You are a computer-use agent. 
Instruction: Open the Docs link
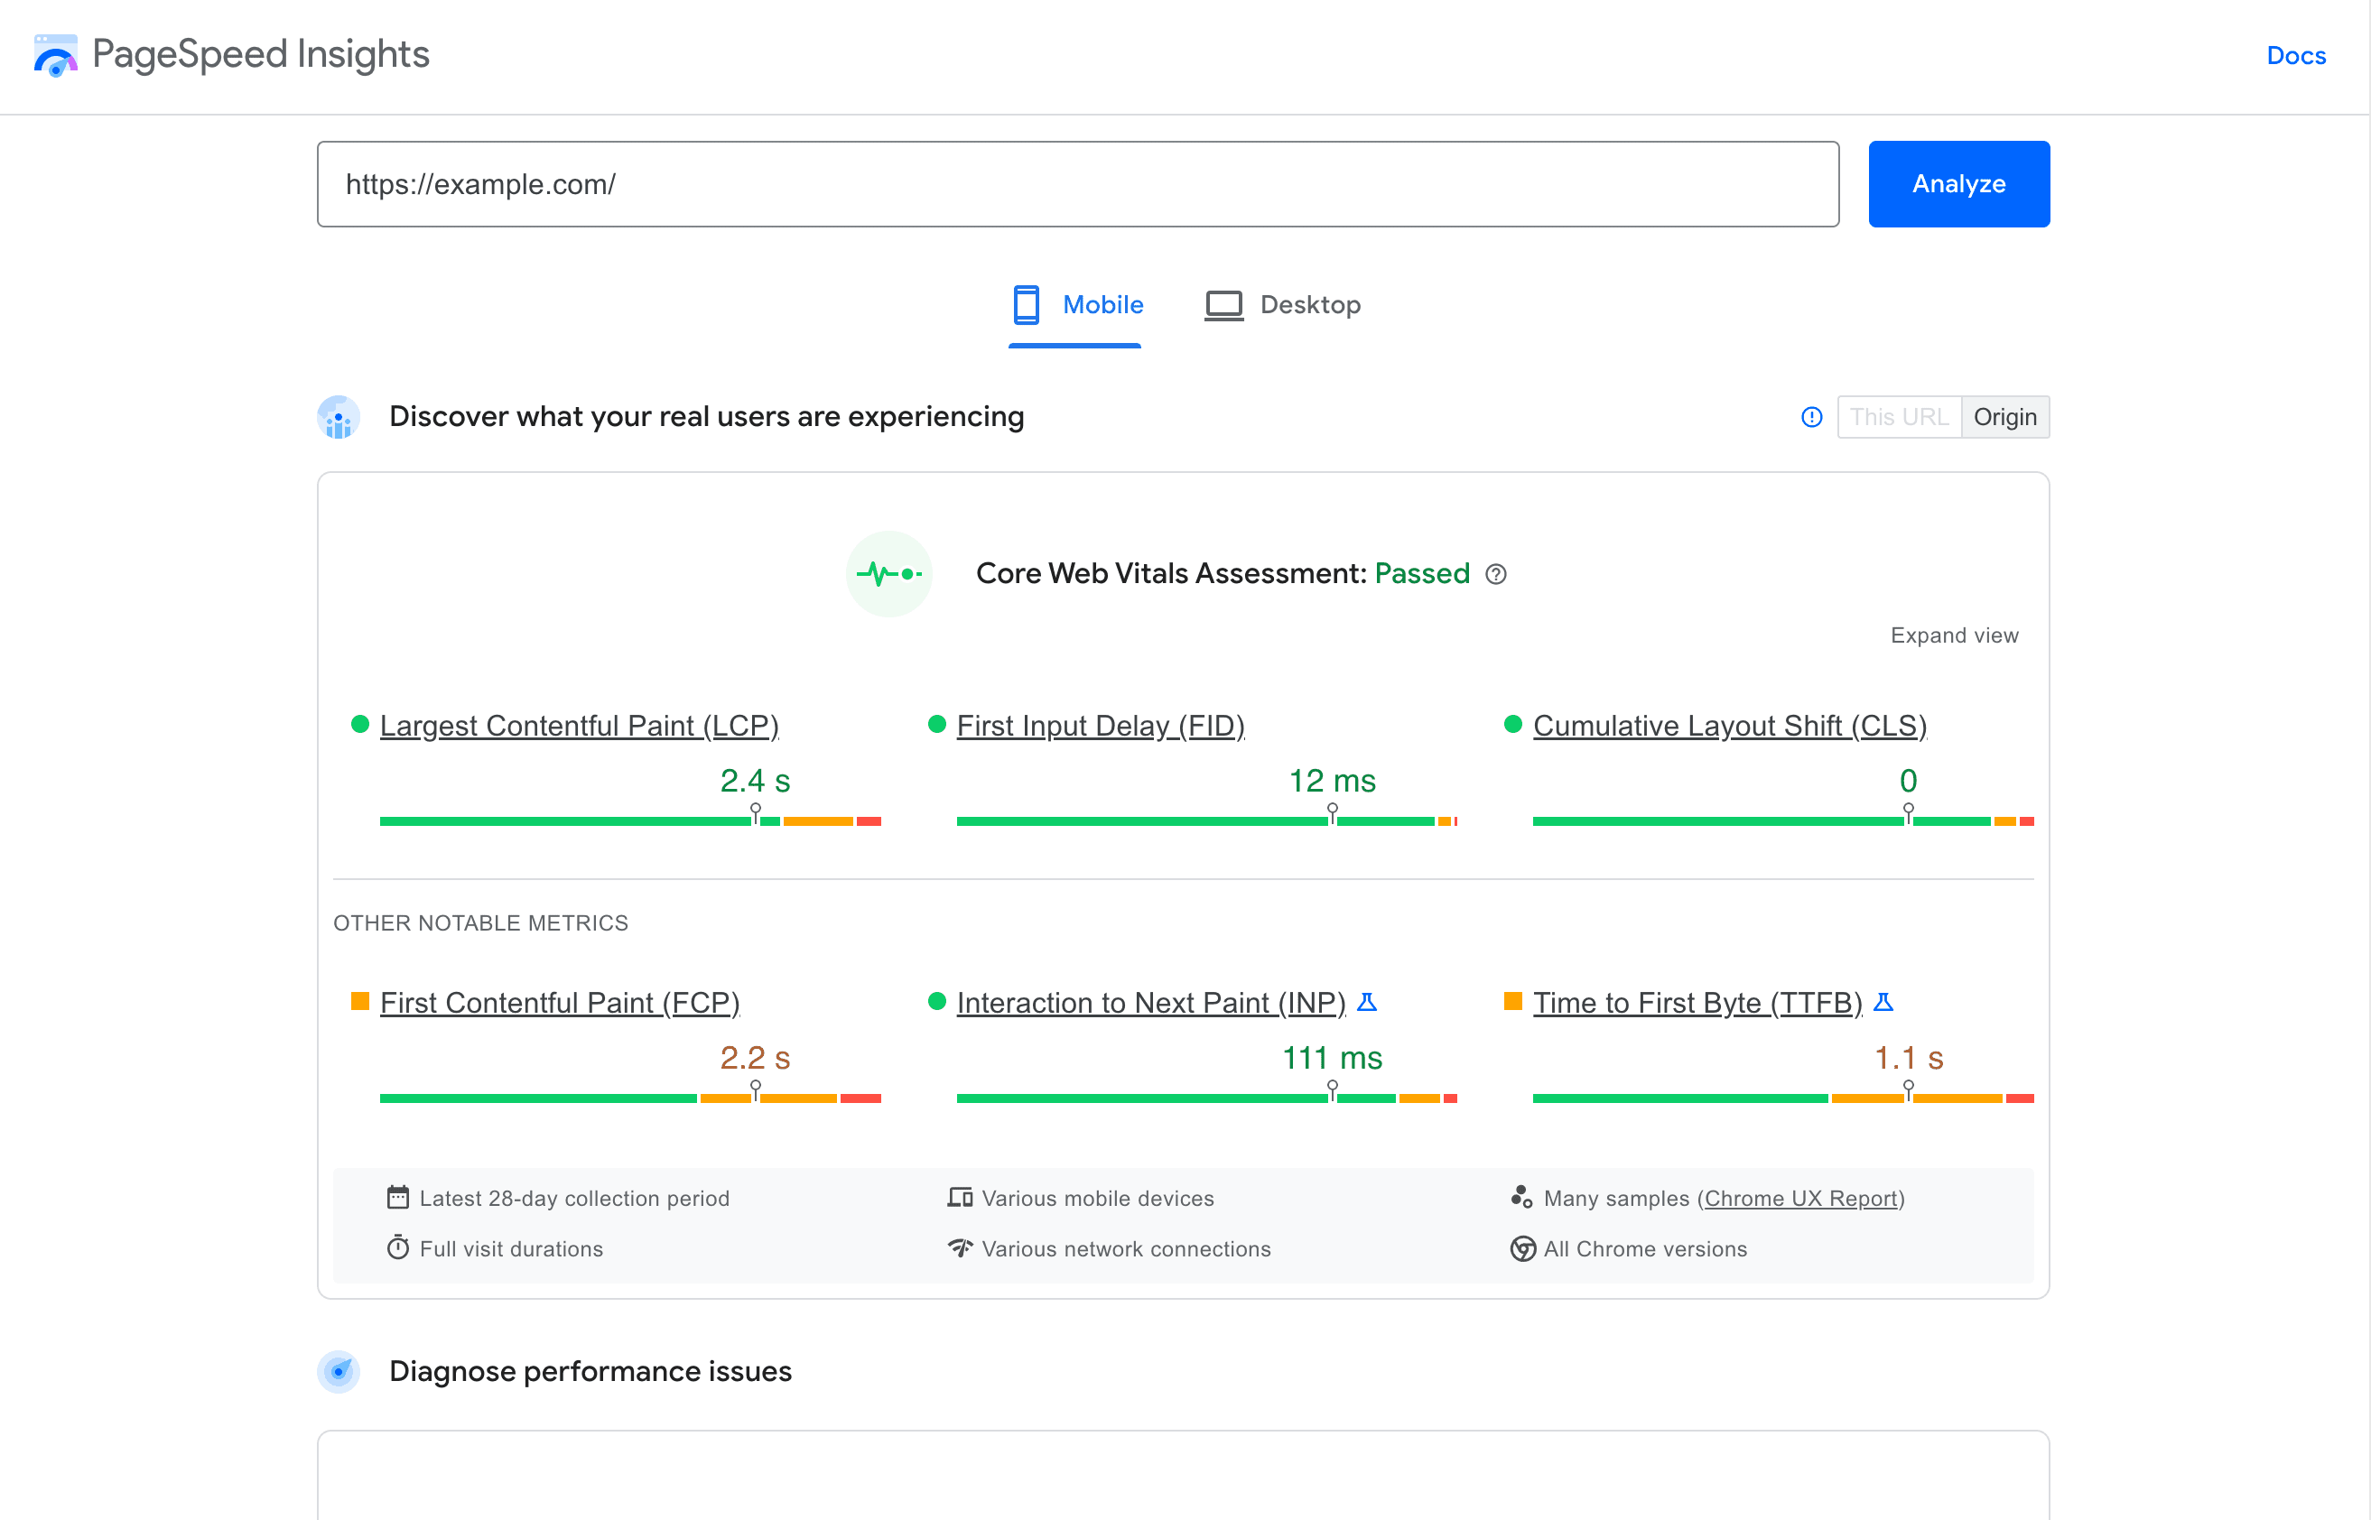pos(2295,55)
